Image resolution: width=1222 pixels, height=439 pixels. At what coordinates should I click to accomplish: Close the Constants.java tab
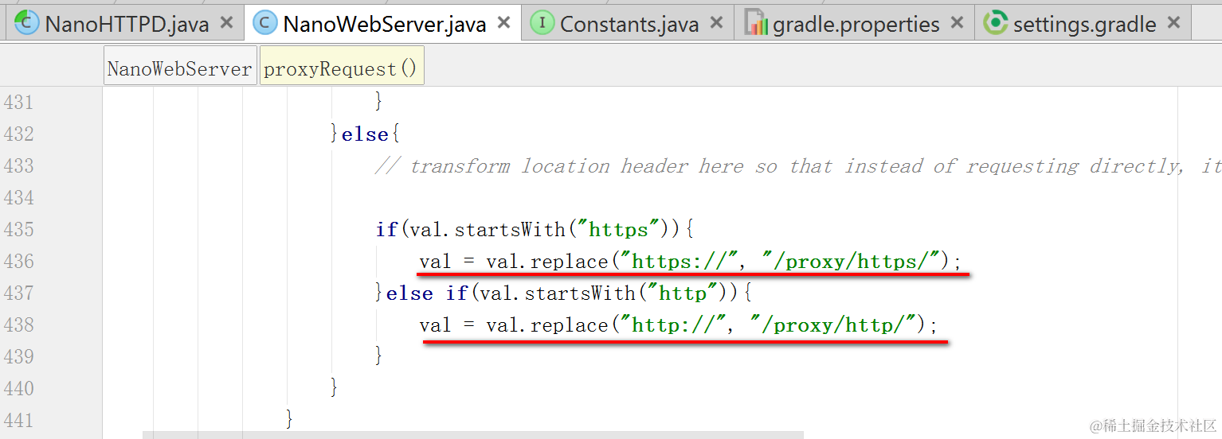tap(717, 23)
